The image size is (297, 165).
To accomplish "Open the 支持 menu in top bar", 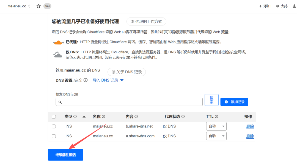I will 282,6.
